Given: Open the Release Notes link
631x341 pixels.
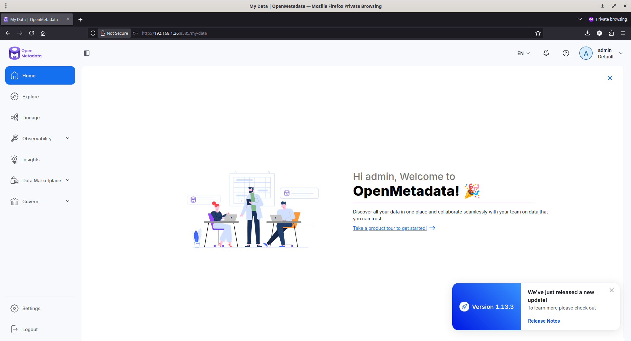Looking at the screenshot, I should [x=544, y=321].
